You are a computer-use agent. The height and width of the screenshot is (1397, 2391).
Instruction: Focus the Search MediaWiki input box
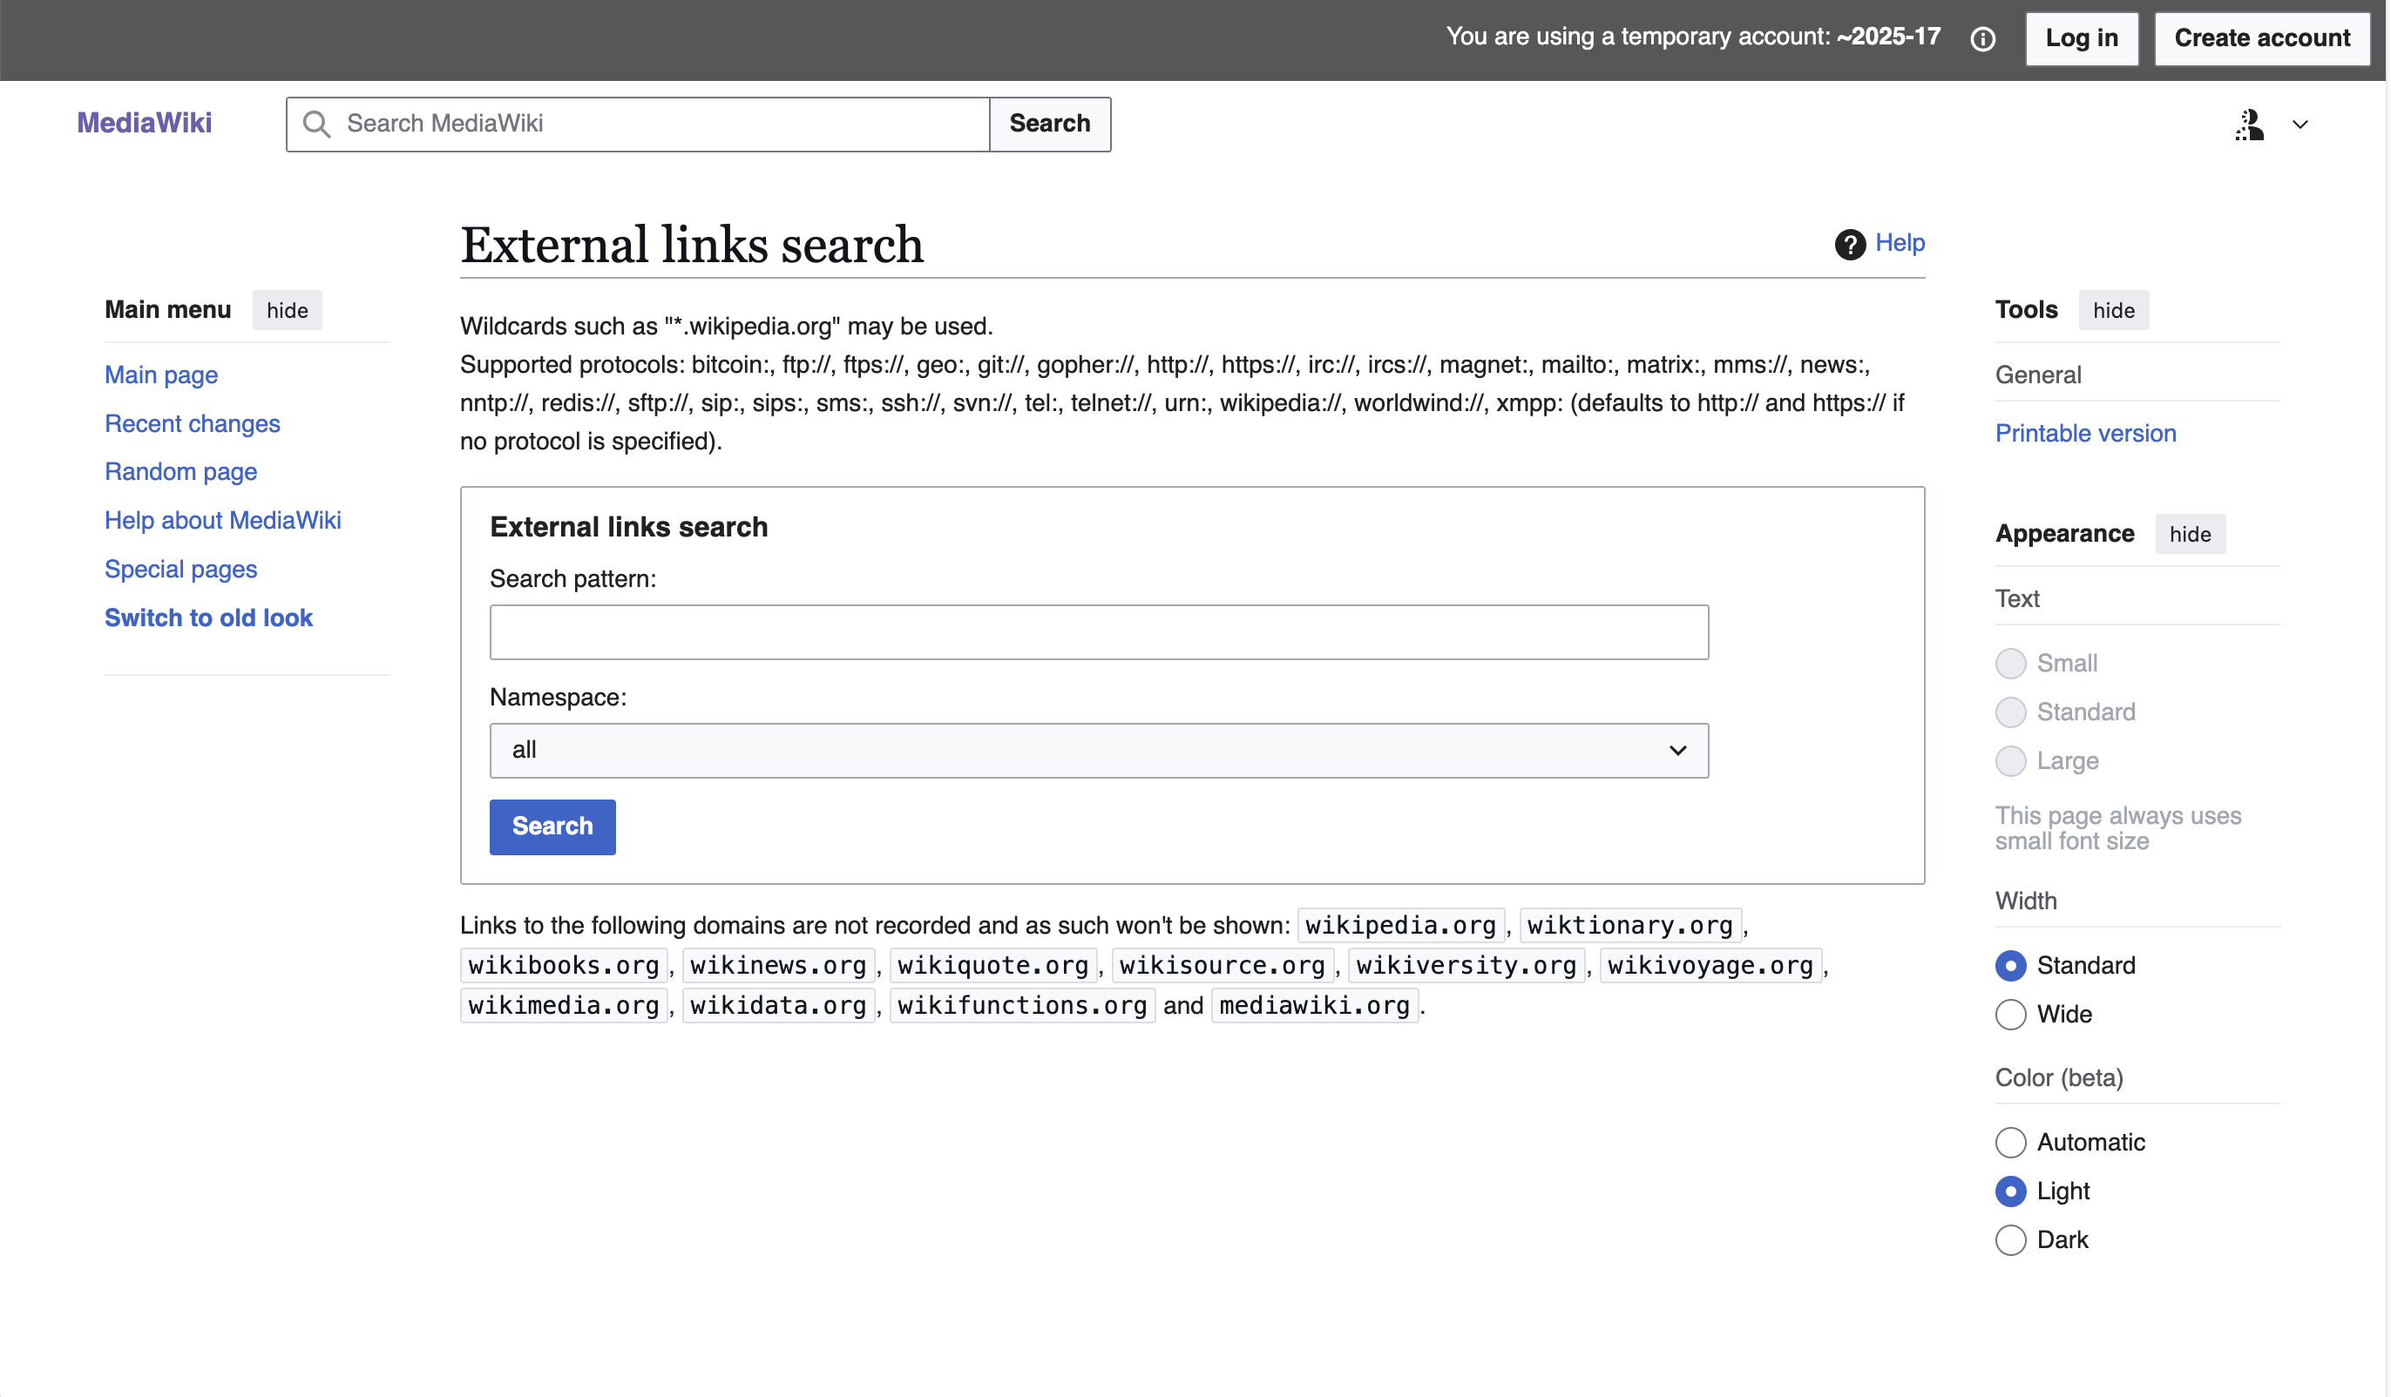click(x=638, y=125)
